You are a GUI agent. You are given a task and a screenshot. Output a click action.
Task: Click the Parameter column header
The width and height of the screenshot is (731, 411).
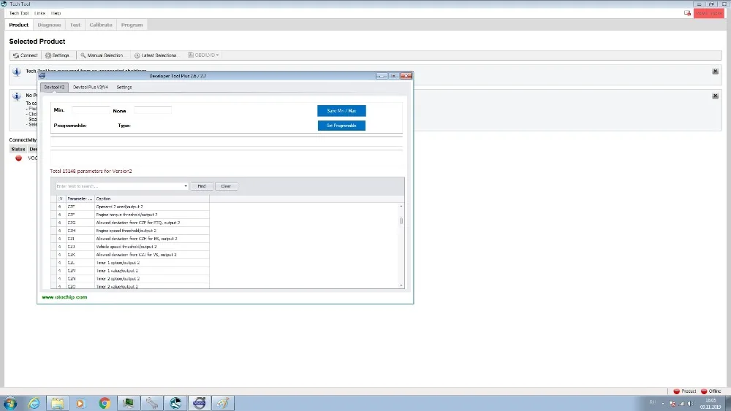(80, 199)
